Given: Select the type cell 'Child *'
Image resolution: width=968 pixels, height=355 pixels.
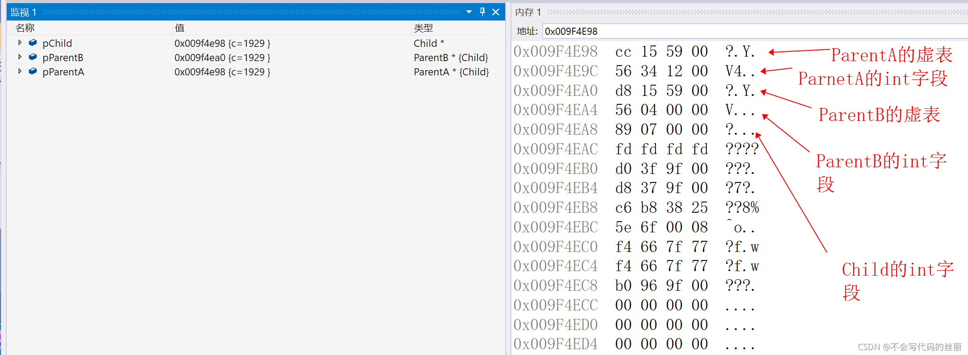Looking at the screenshot, I should [x=429, y=43].
